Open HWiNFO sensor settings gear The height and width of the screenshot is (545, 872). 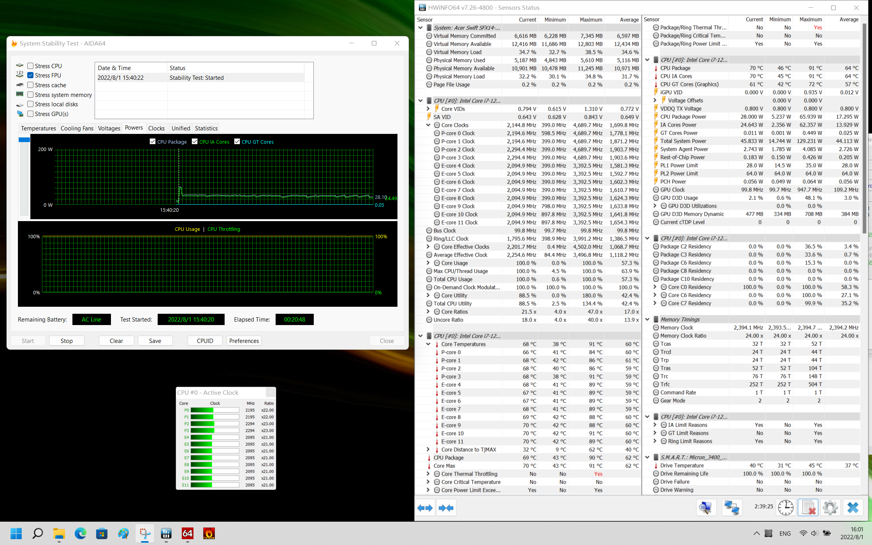(x=830, y=508)
